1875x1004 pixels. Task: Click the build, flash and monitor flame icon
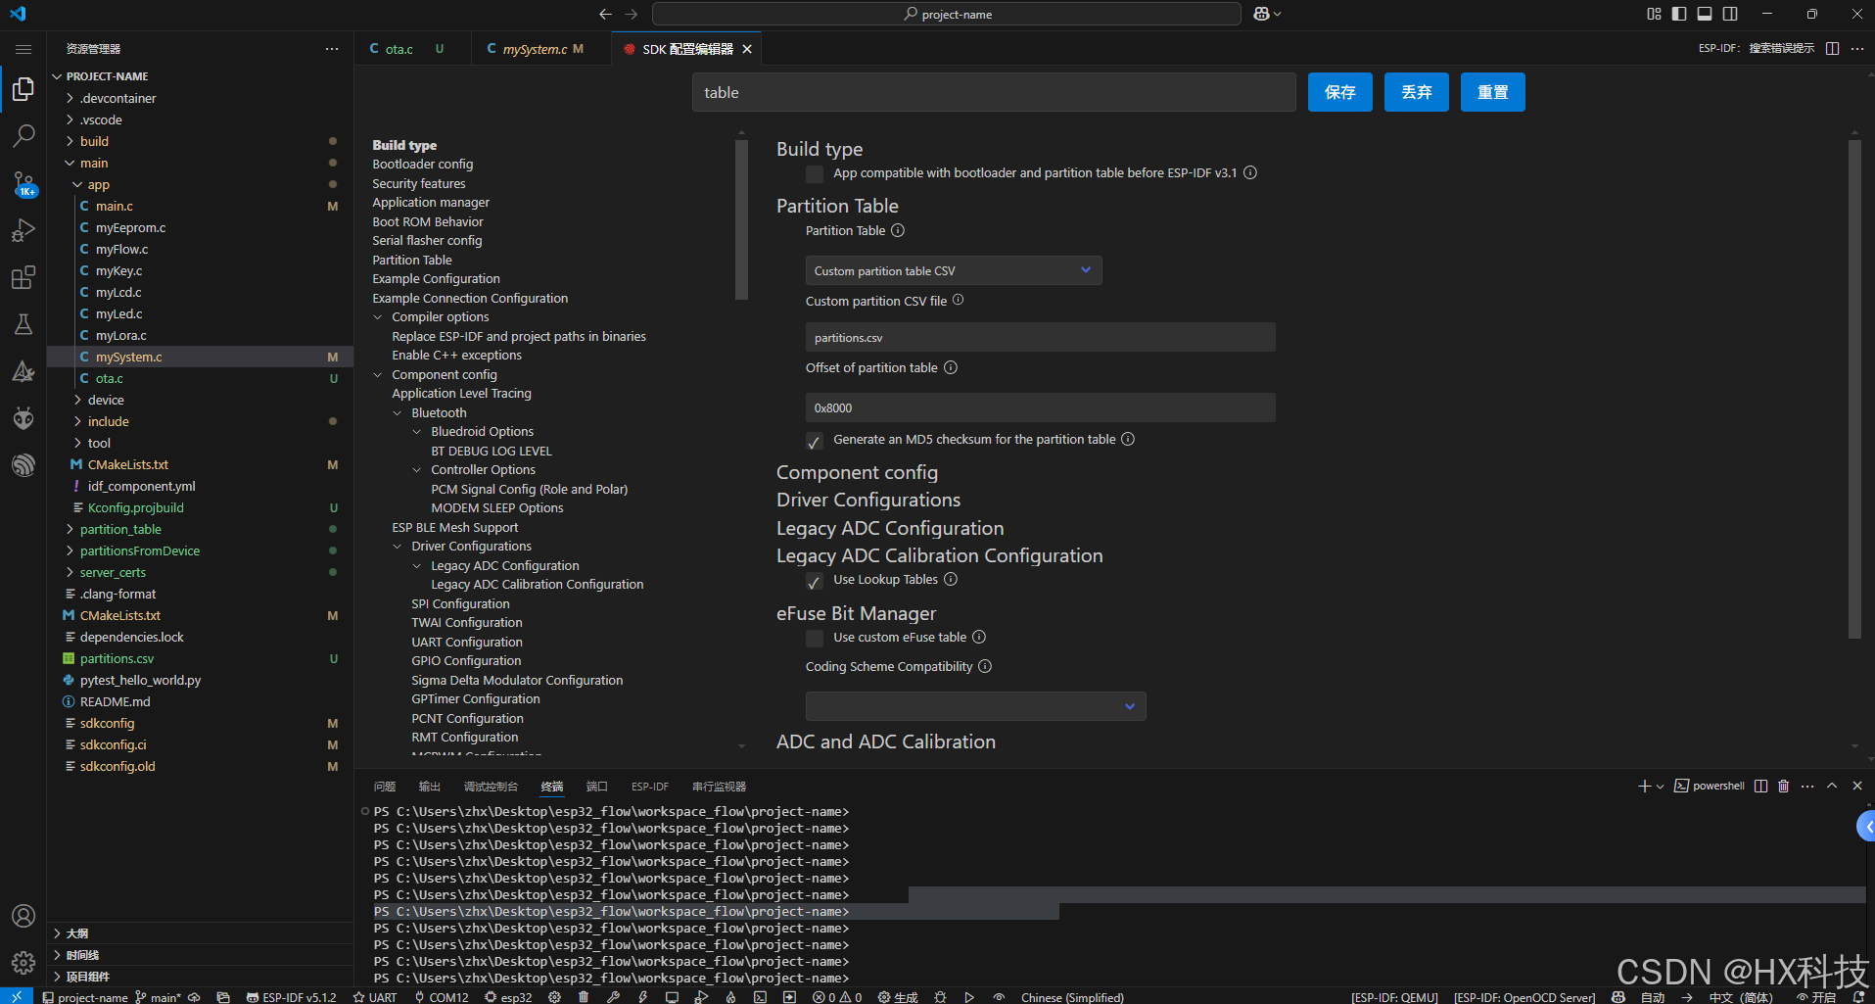click(x=730, y=997)
